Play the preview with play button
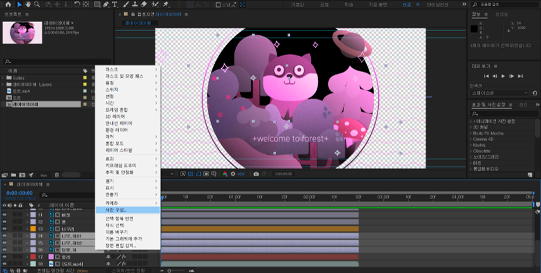Viewport: 541px width, 273px height. click(503, 76)
